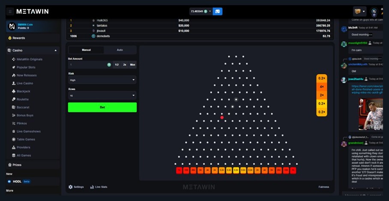Set bet to Max amount
389x201 pixels.
[132, 65]
